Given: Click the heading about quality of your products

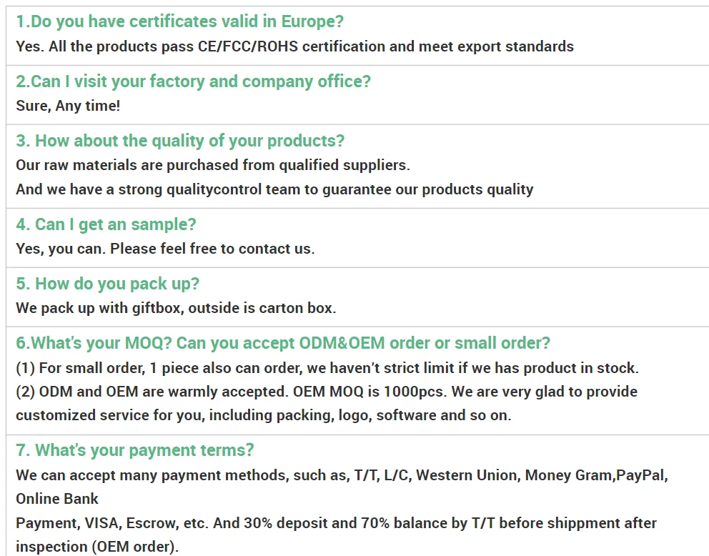Looking at the screenshot, I should tap(180, 141).
